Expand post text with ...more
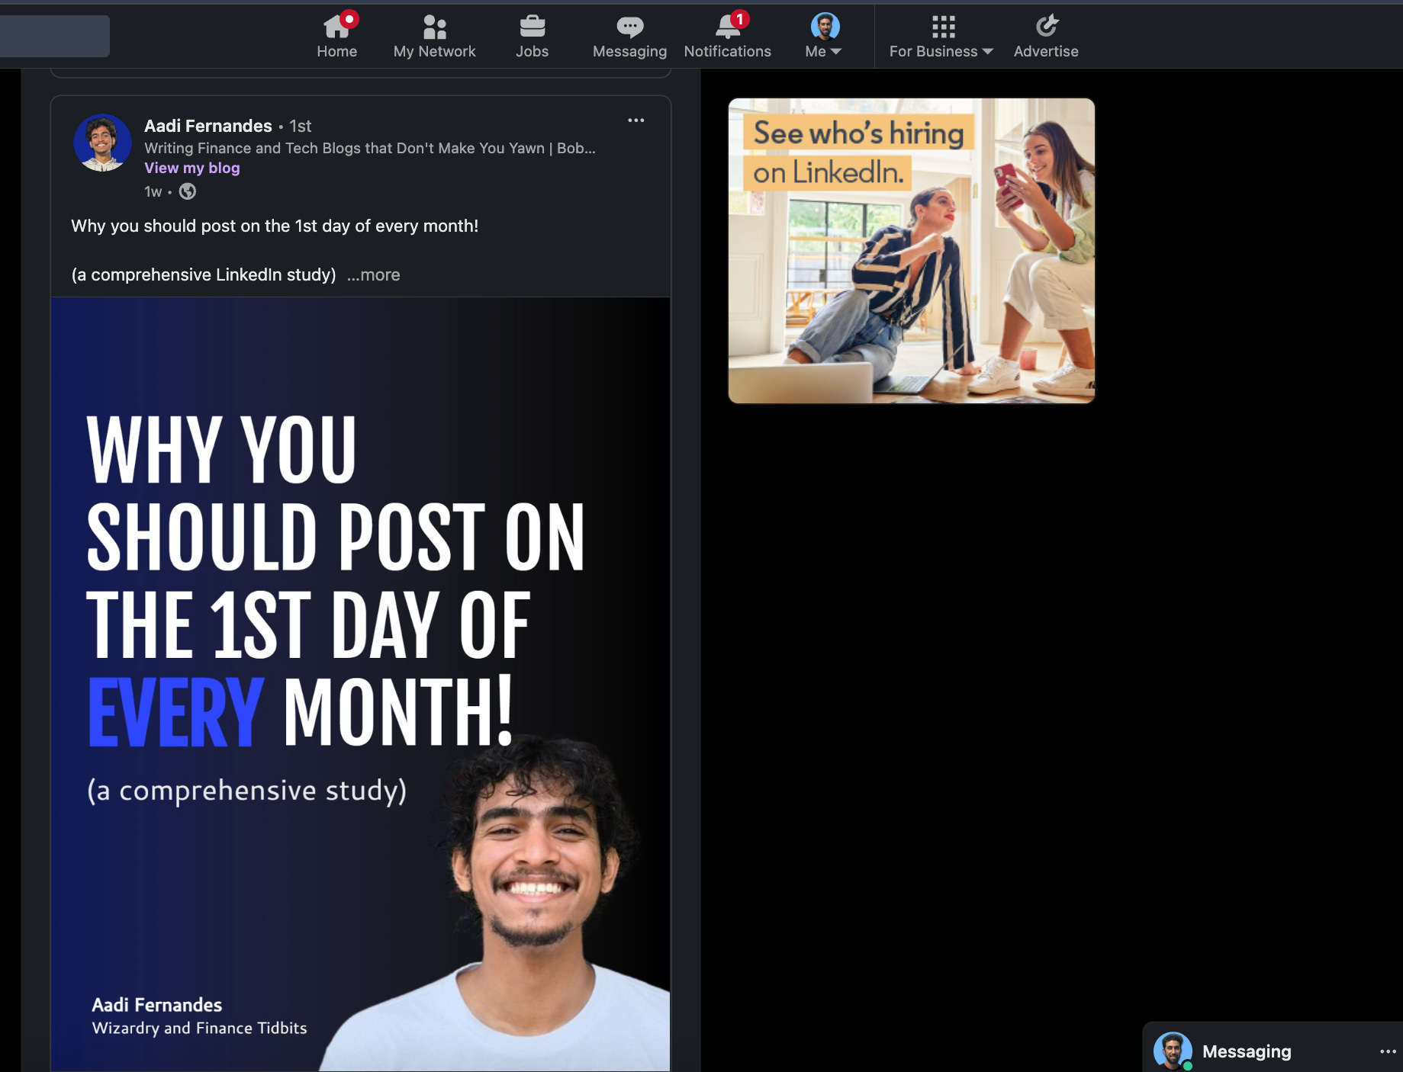The width and height of the screenshot is (1403, 1072). click(374, 274)
